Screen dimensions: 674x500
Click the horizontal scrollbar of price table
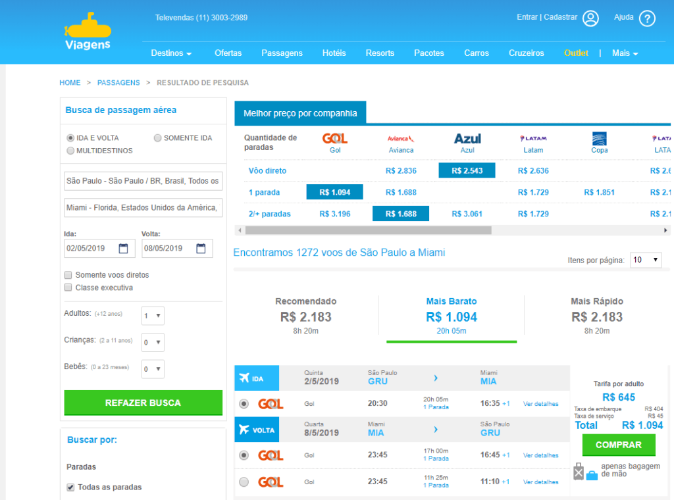369,230
